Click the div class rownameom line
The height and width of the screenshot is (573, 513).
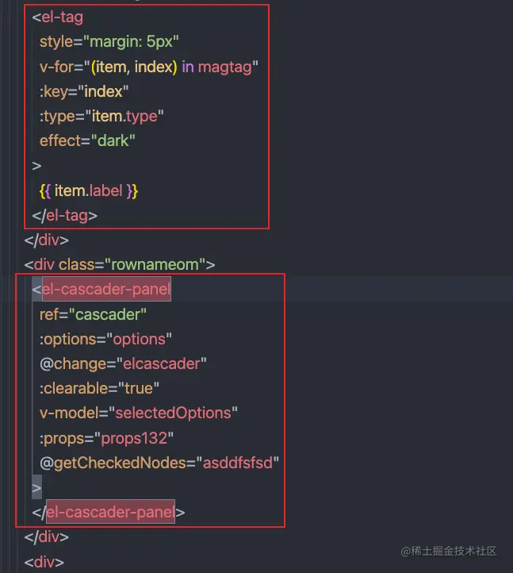[120, 264]
